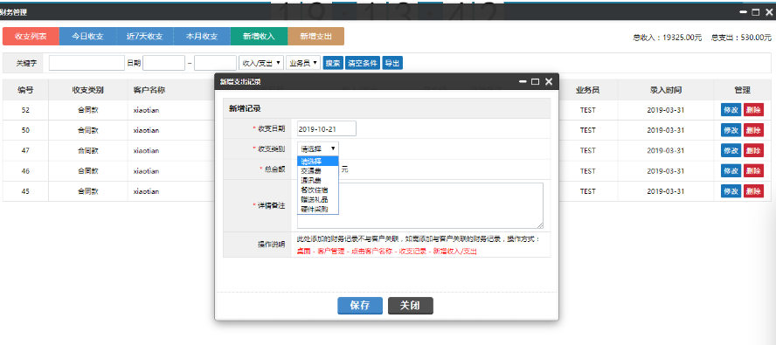This screenshot has width=776, height=345.
Task: Click the 收支类别 dropdown in the dialog
Action: tap(318, 148)
